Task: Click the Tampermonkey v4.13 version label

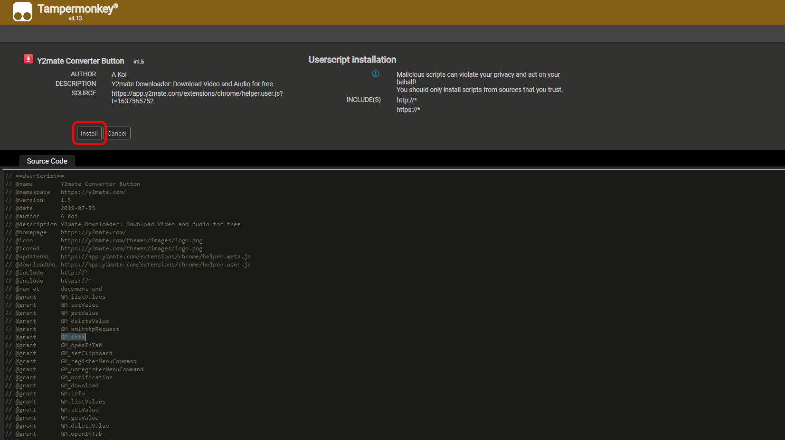Action: click(75, 18)
